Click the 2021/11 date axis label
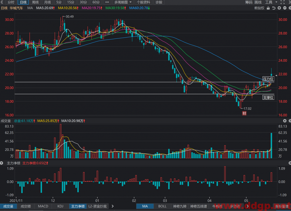 pos(16,200)
